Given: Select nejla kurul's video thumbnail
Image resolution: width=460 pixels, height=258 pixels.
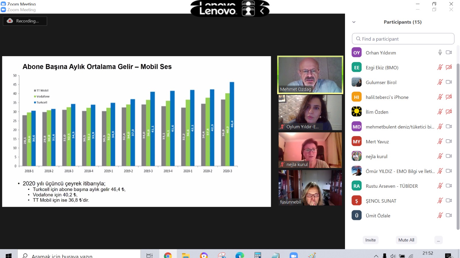Looking at the screenshot, I should pyautogui.click(x=310, y=150).
